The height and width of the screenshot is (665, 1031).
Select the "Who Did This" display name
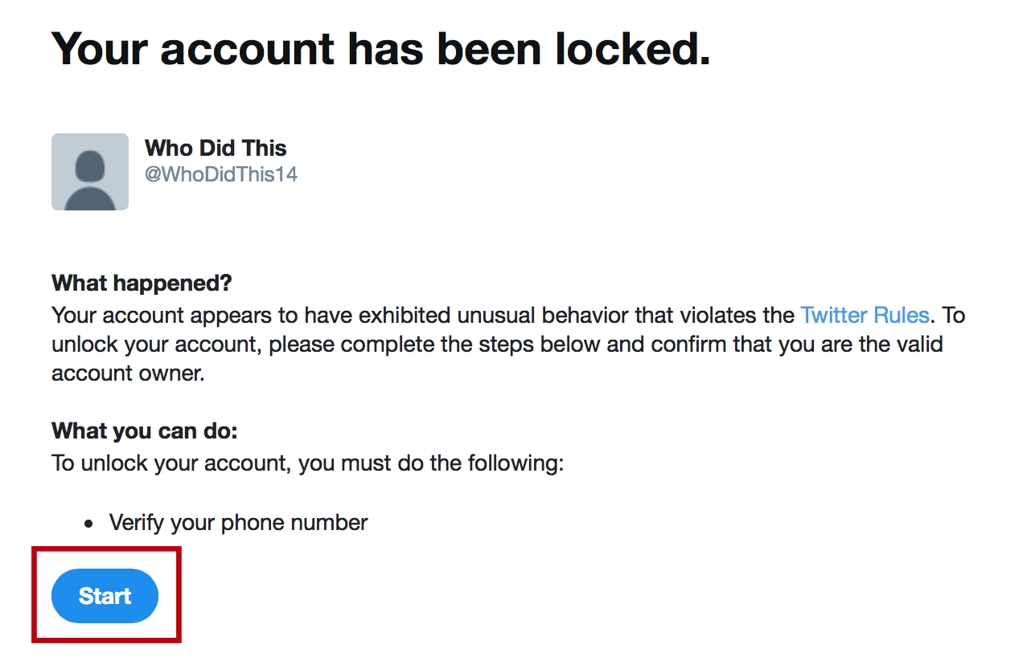(x=216, y=148)
